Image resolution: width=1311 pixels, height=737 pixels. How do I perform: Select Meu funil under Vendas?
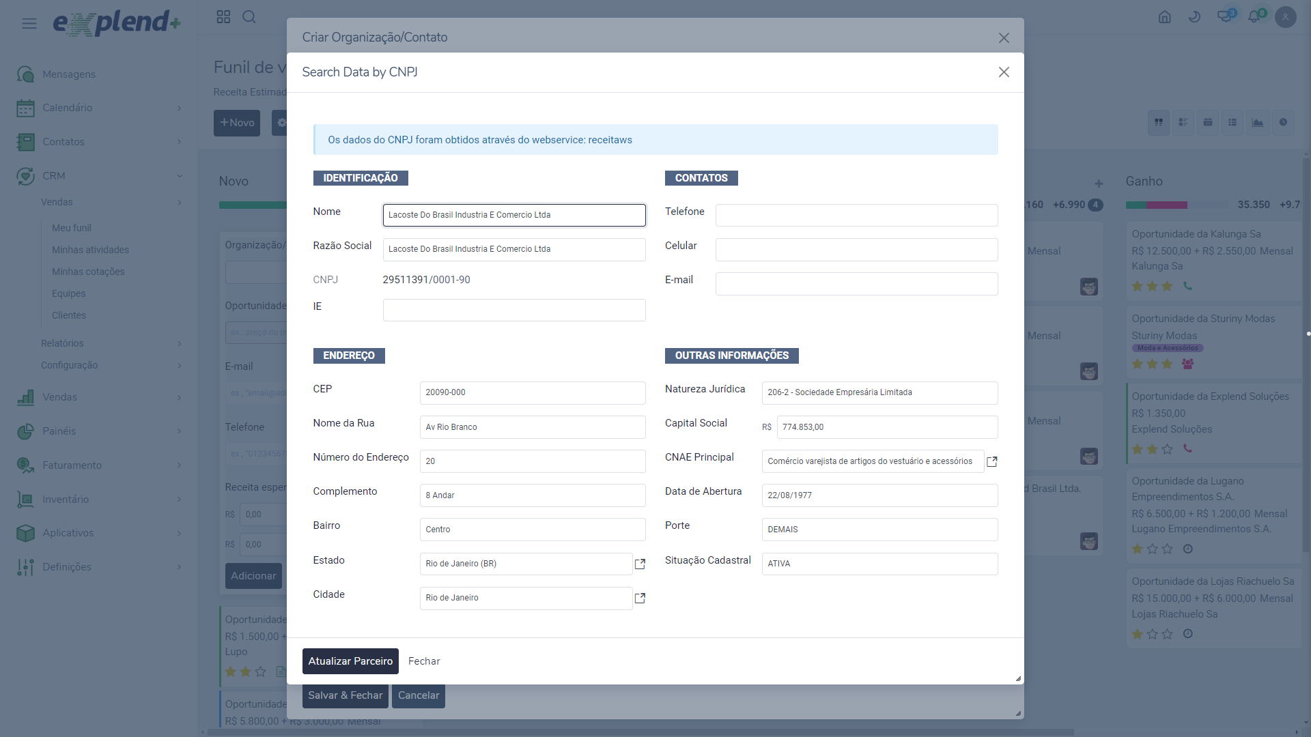coord(72,228)
